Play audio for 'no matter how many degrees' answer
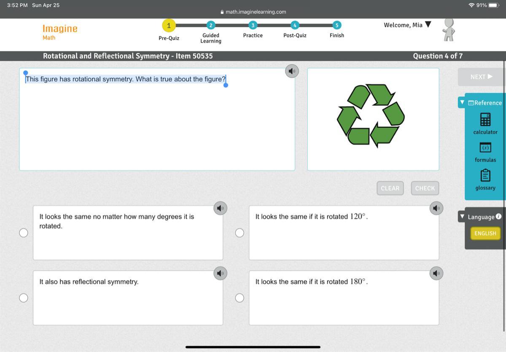Viewport: 506px width, 352px height. tap(220, 208)
